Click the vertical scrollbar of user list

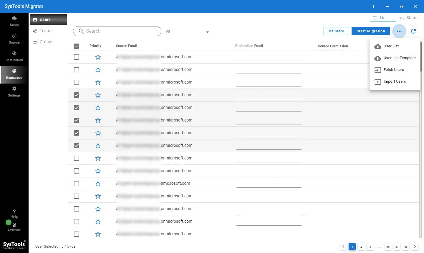click(x=421, y=139)
